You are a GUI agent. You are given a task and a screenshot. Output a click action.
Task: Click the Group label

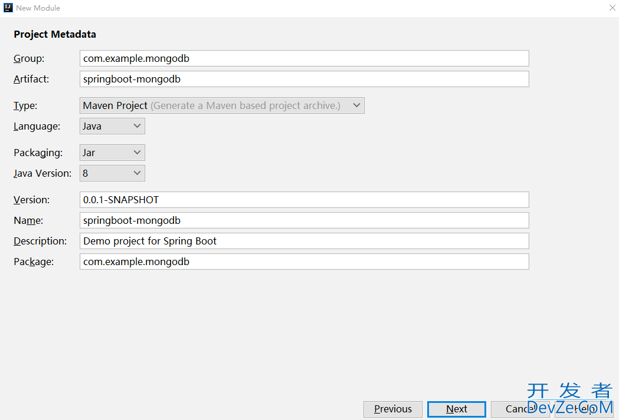click(x=29, y=58)
